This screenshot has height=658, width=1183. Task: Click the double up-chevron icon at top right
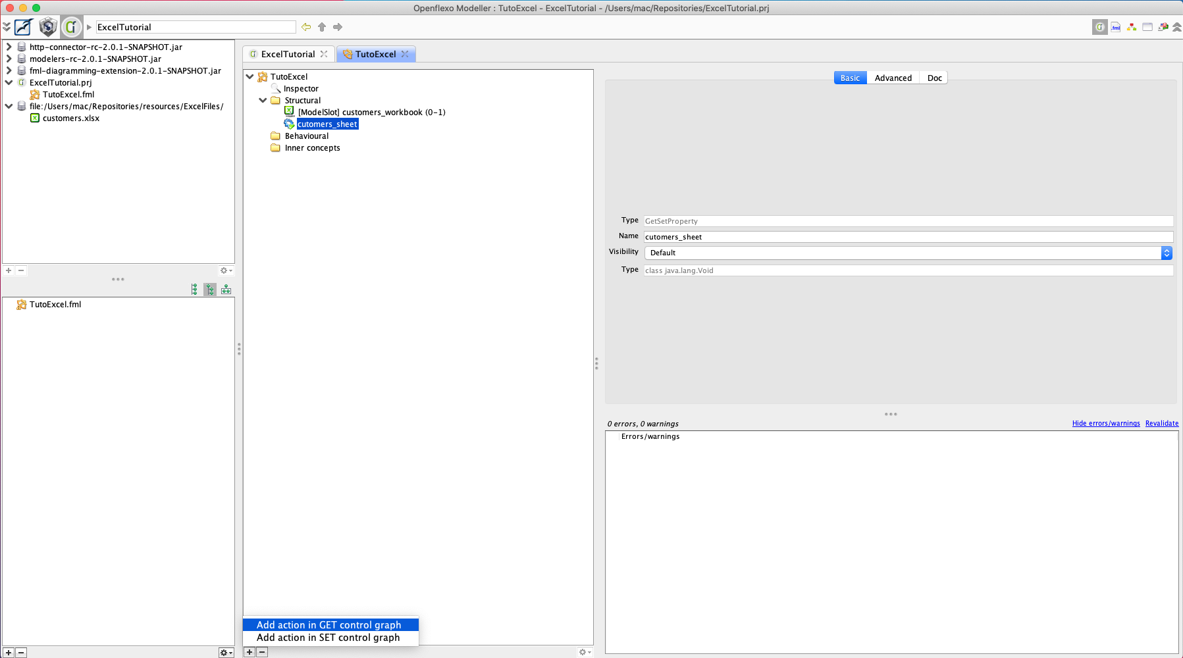pos(1177,27)
